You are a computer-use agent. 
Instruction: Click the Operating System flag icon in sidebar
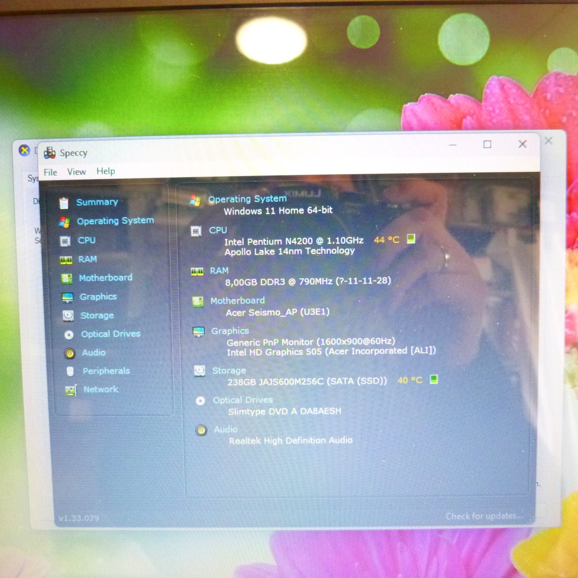coord(65,222)
